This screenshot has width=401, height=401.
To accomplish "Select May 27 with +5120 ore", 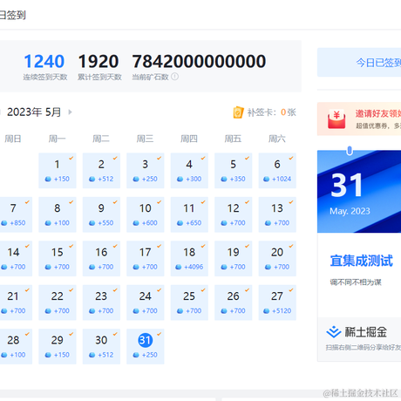I will pos(277,302).
